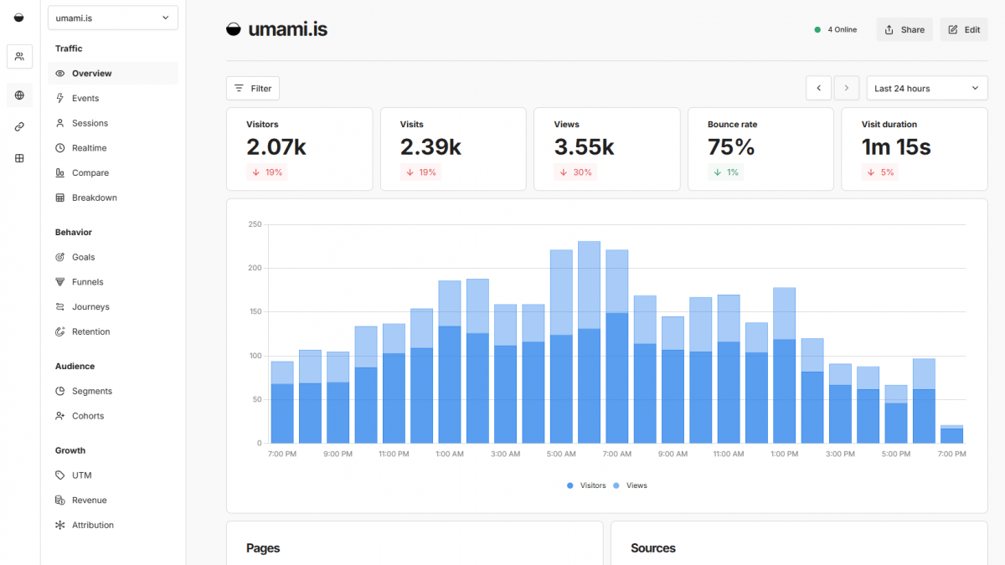This screenshot has height=565, width=1005.
Task: Toggle Visitors series in chart legend
Action: pos(586,485)
